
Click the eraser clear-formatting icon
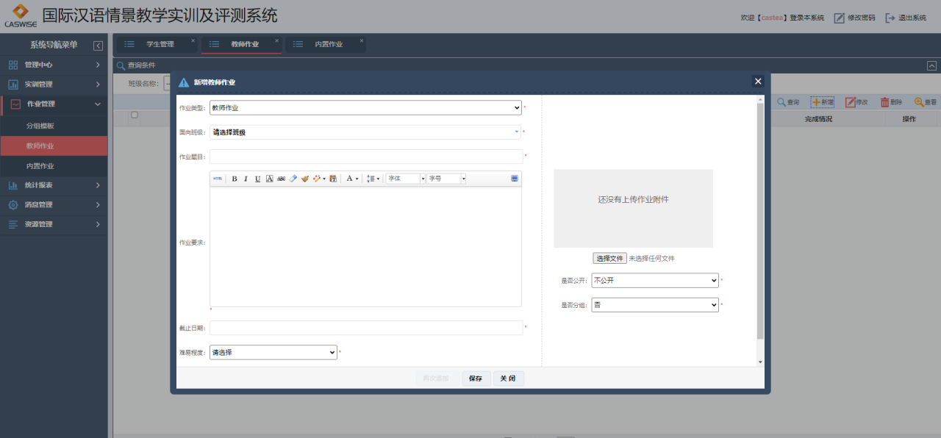click(293, 179)
